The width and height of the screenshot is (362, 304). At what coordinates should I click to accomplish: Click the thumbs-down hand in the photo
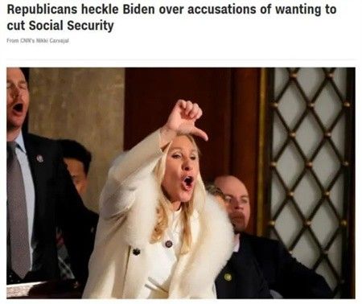tap(187, 119)
